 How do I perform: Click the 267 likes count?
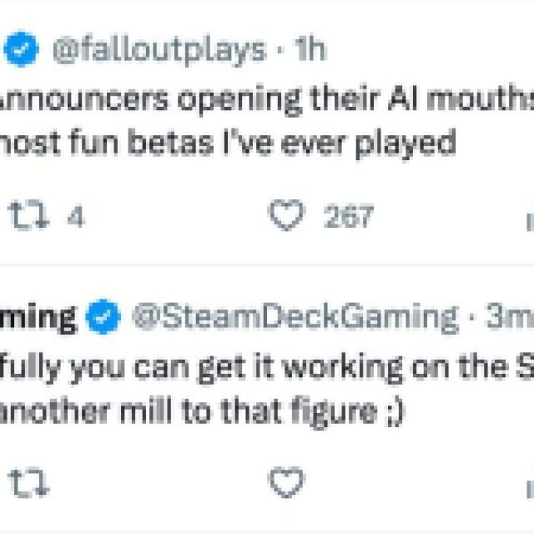point(348,218)
